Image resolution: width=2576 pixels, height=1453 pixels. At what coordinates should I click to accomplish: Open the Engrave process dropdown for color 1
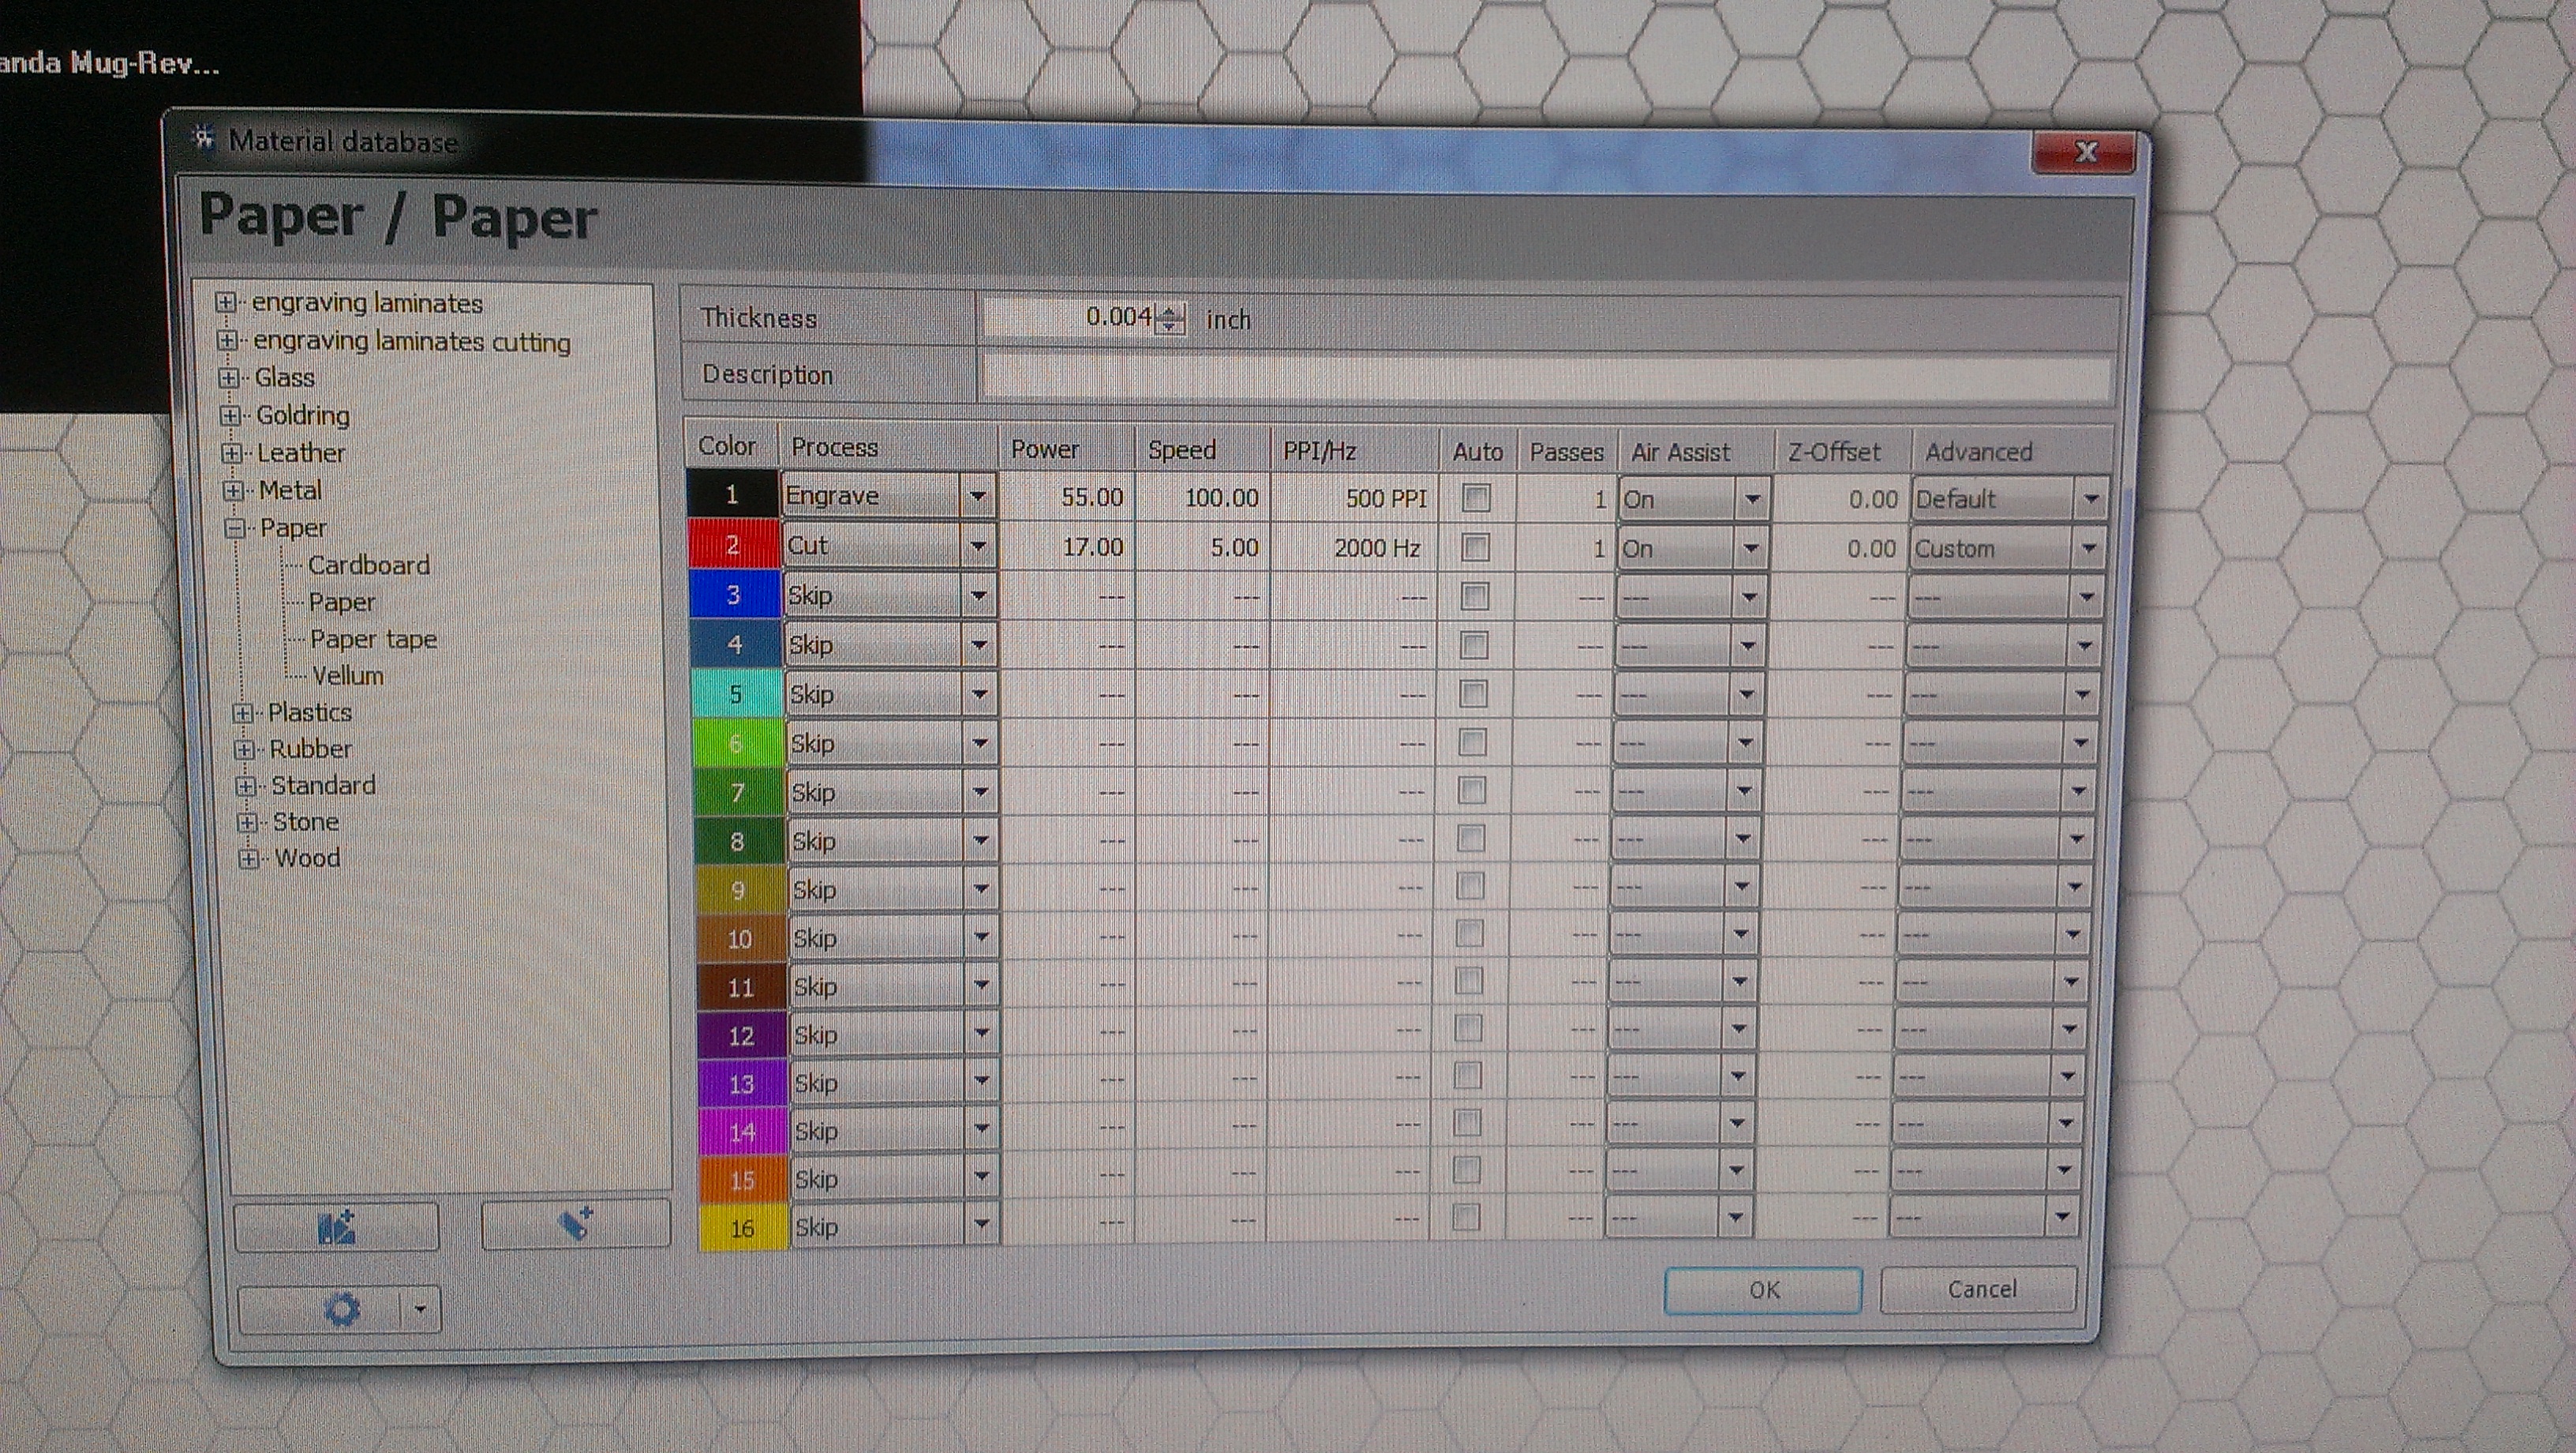click(977, 495)
